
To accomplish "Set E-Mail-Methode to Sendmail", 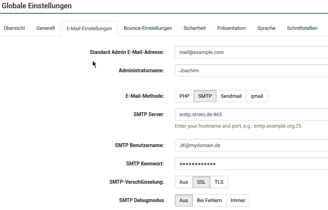I will click(x=231, y=96).
